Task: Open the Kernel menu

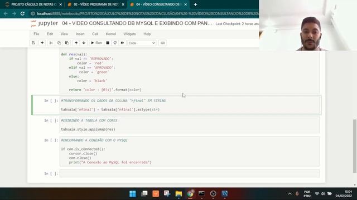Action: point(110,34)
